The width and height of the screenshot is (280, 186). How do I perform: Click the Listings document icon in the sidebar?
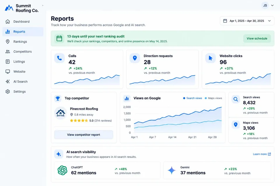pos(8,62)
